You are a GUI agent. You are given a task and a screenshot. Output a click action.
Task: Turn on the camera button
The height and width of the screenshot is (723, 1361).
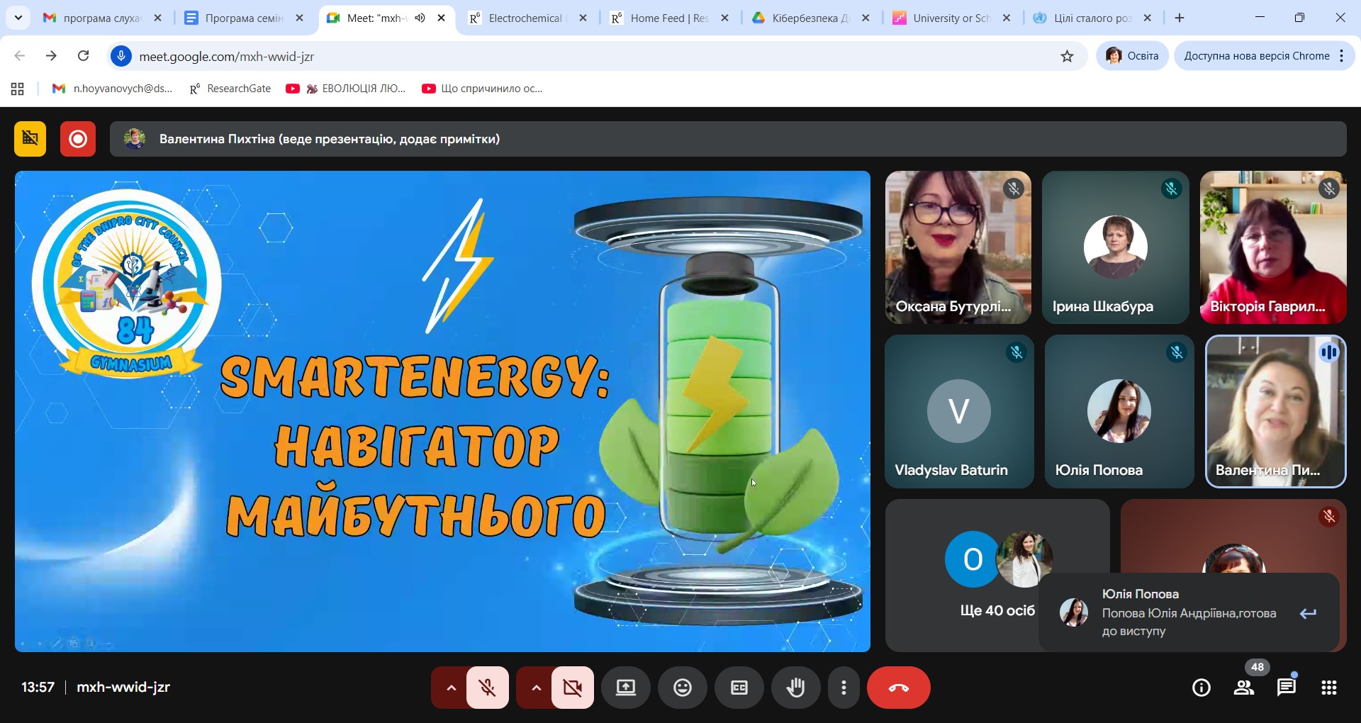[x=572, y=688]
